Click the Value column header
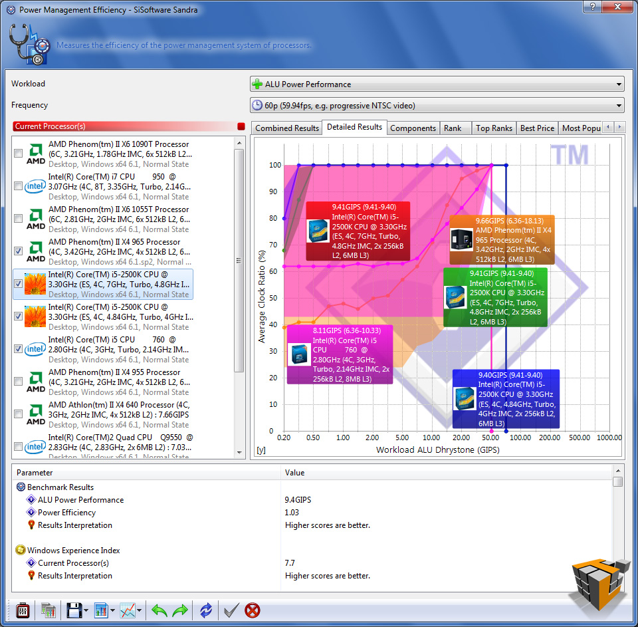 447,472
